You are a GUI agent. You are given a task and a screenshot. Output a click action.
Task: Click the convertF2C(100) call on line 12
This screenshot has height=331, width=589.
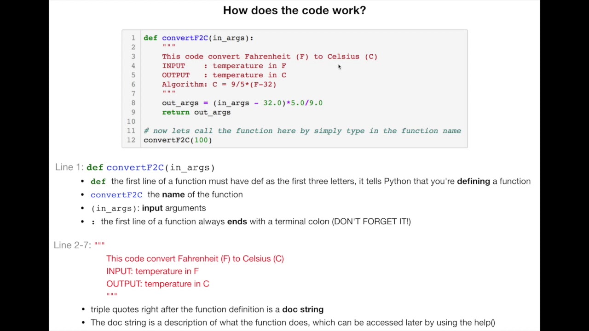click(178, 140)
